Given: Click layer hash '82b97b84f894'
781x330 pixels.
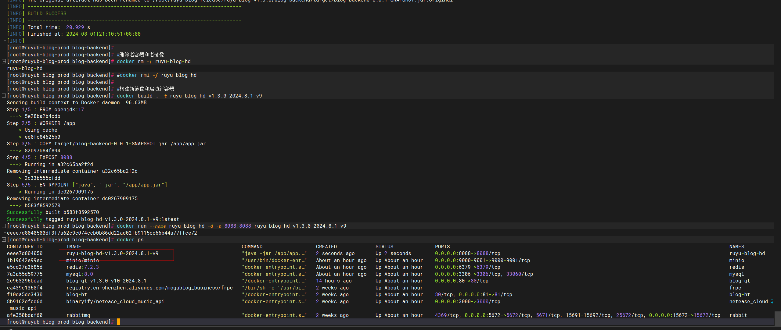Looking at the screenshot, I should point(42,151).
